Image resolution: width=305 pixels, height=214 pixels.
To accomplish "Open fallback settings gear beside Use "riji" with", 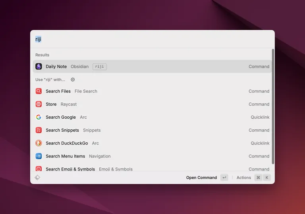I will click(73, 80).
